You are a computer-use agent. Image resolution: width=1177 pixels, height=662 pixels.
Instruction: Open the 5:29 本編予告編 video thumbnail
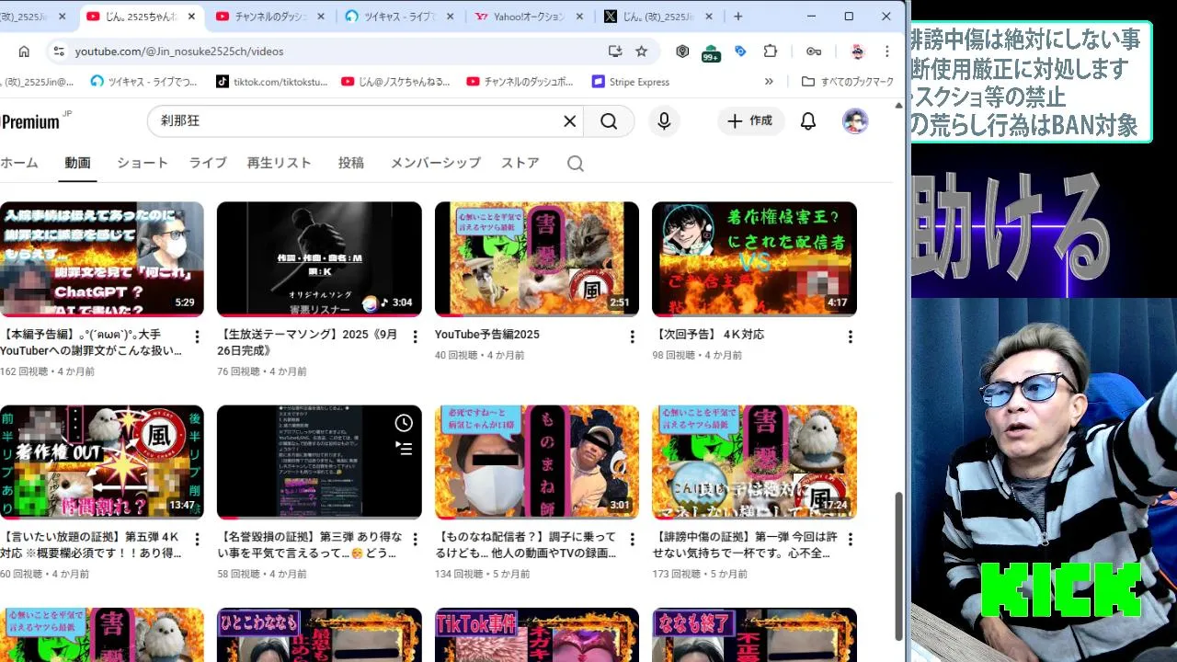(102, 259)
